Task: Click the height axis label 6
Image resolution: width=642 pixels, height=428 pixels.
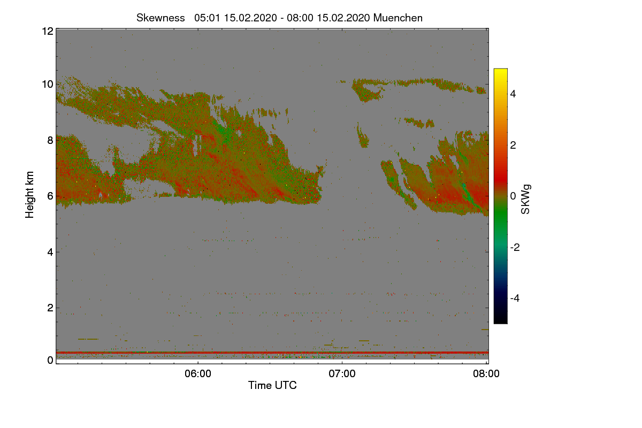Action: click(x=50, y=196)
